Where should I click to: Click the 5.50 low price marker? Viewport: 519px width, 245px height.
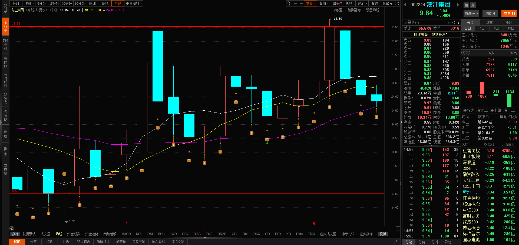70,221
